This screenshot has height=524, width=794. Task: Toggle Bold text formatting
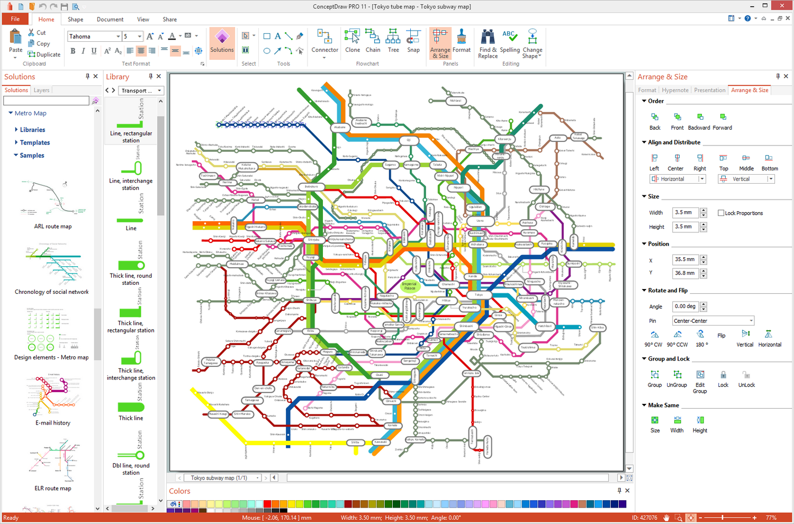[x=73, y=51]
